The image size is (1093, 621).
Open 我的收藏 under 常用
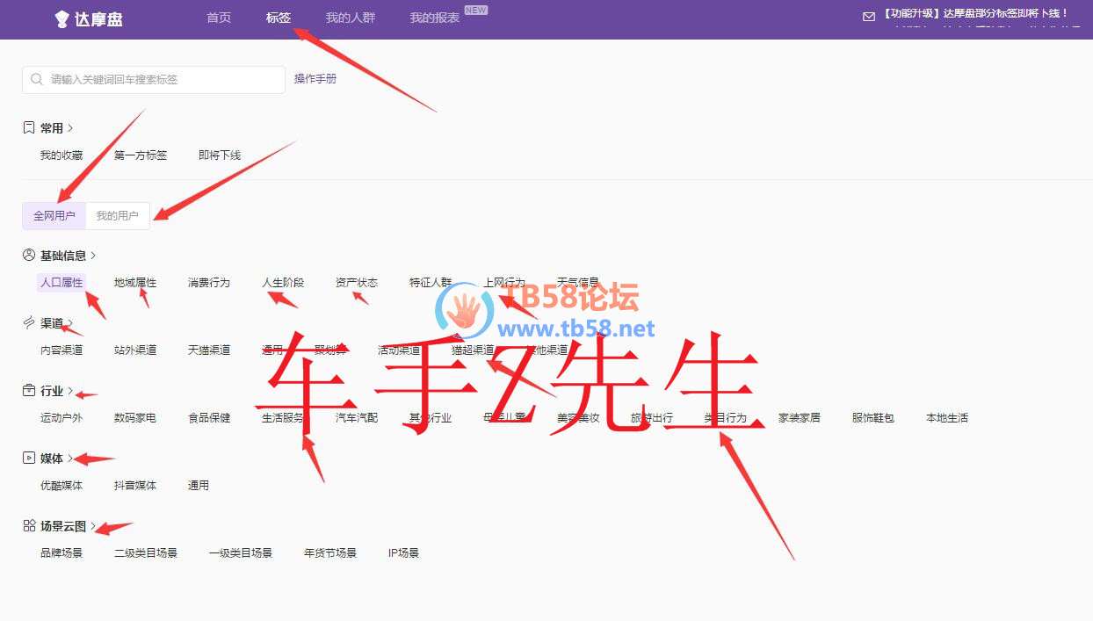tap(62, 155)
